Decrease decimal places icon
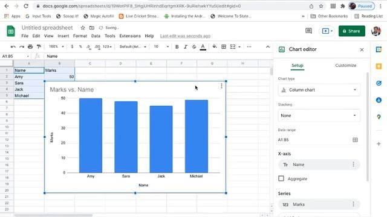 tap(89, 46)
